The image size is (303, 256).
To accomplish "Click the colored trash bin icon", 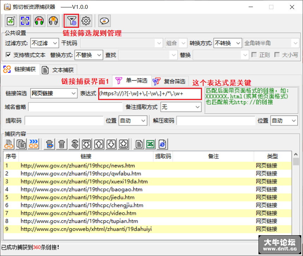I will pos(49,144).
